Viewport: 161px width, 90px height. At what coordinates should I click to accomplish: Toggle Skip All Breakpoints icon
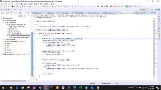point(21,6)
